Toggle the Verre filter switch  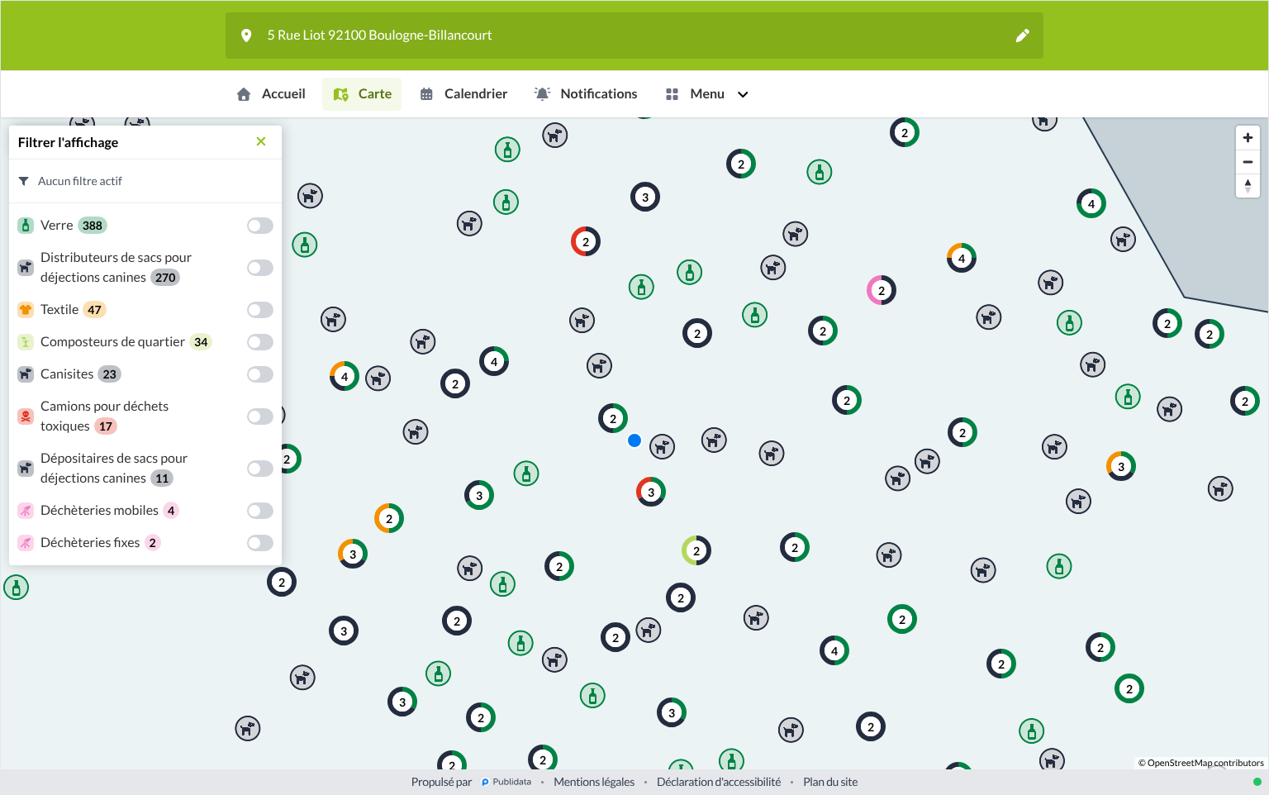coord(260,226)
